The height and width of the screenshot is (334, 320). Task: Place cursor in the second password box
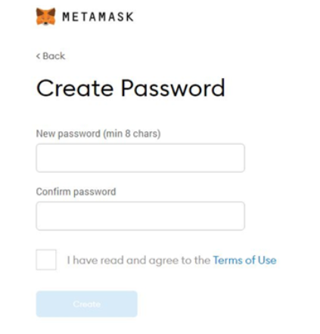click(x=140, y=216)
